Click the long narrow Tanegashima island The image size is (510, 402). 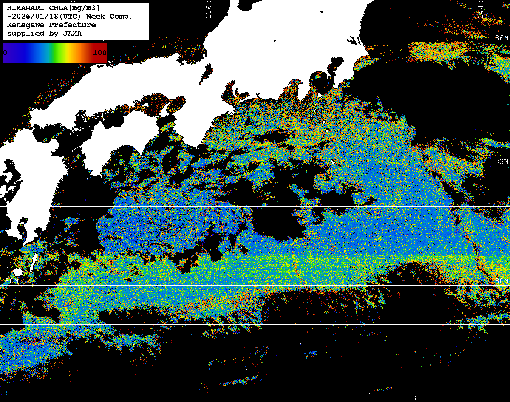(x=34, y=261)
